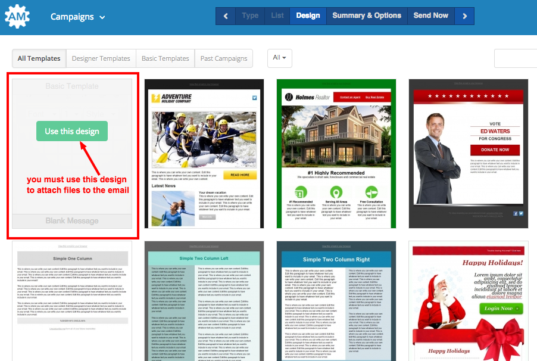The image size is (537, 361).
Task: Click #1 Recommended icon in Holmes template
Action: tap(301, 192)
